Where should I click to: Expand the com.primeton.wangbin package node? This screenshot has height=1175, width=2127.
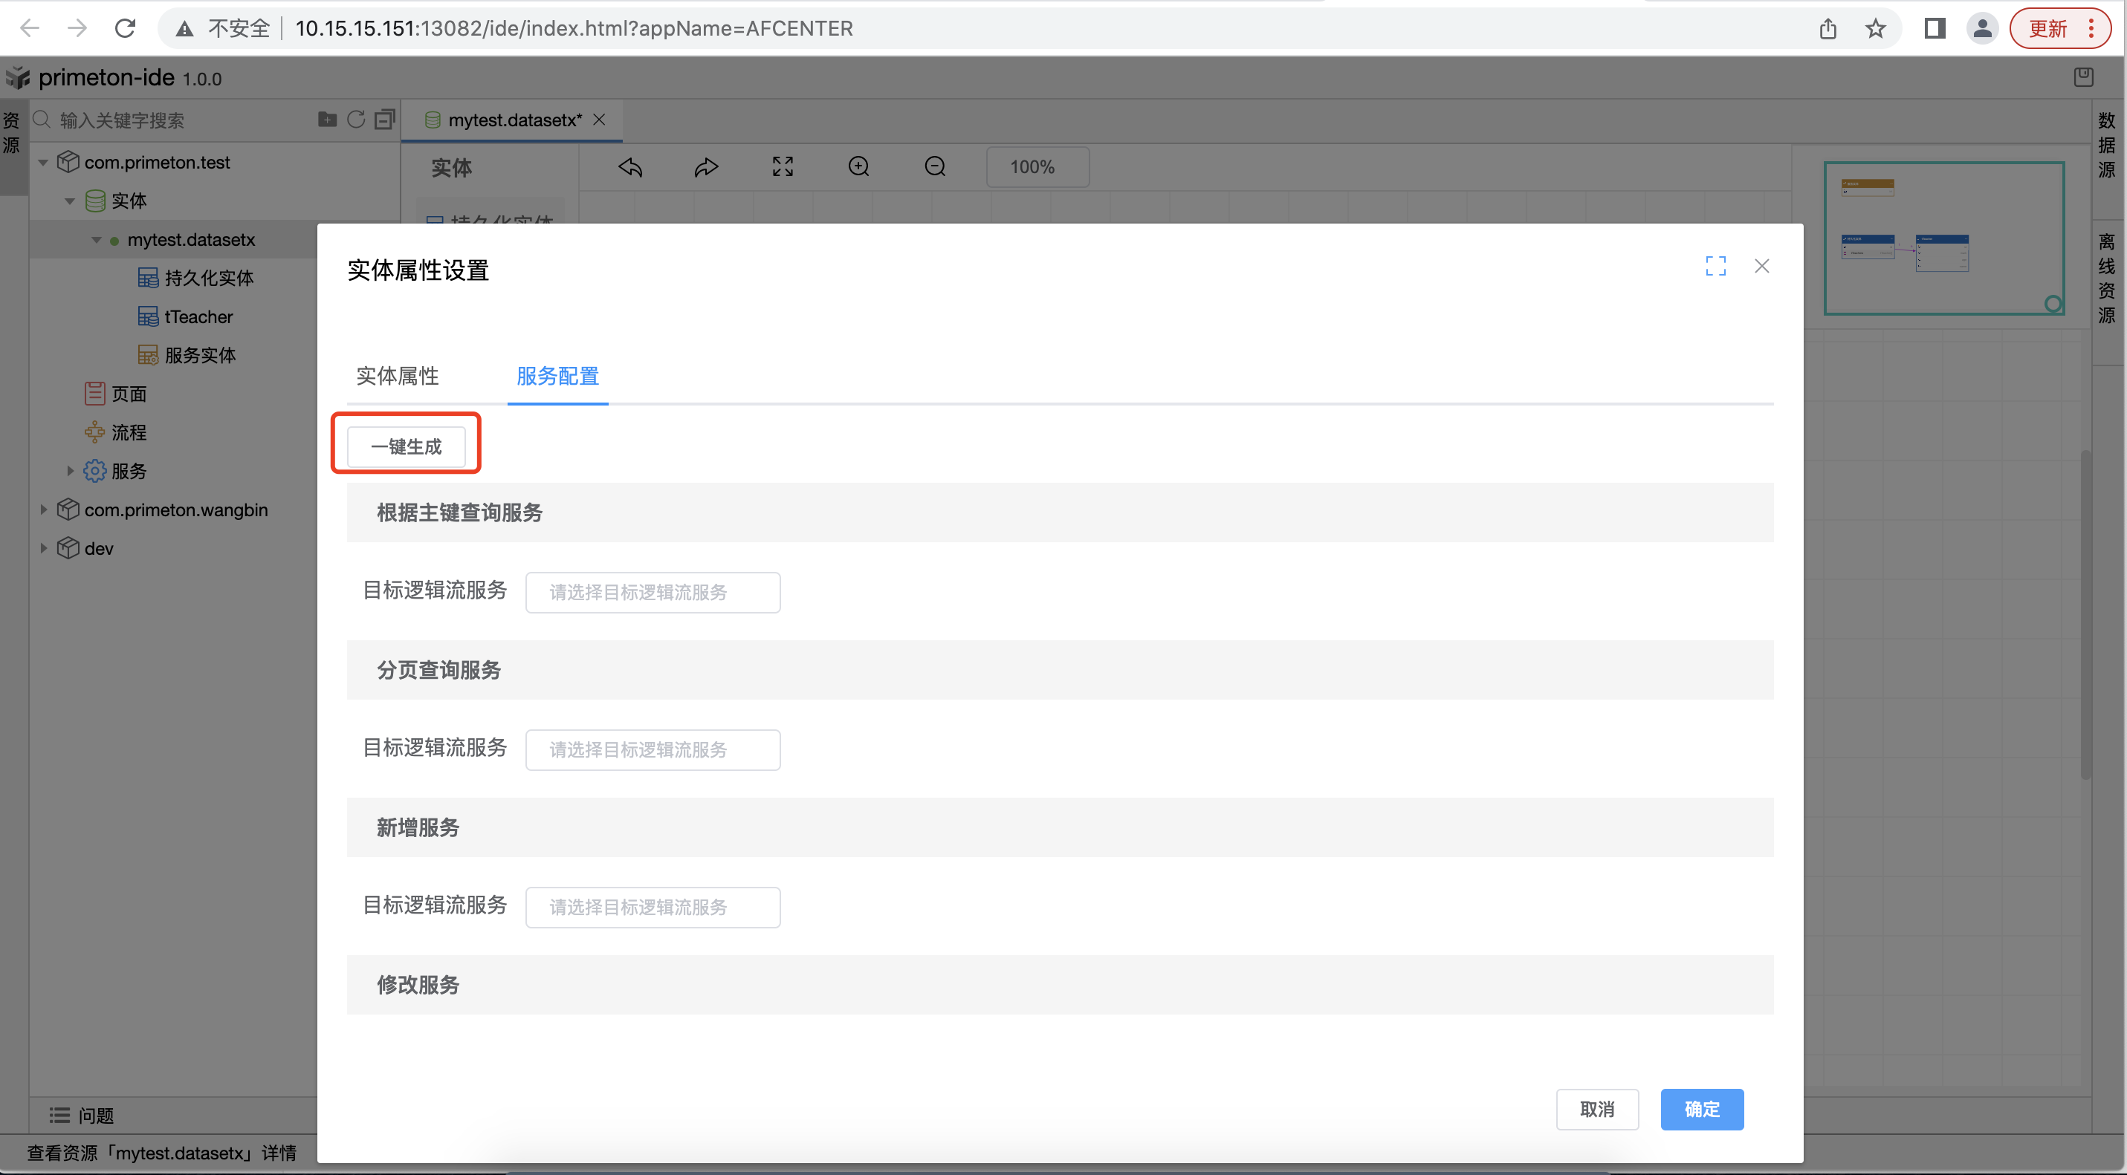tap(44, 510)
